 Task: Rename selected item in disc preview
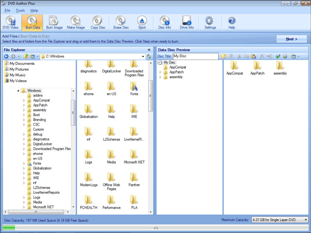pos(269,56)
